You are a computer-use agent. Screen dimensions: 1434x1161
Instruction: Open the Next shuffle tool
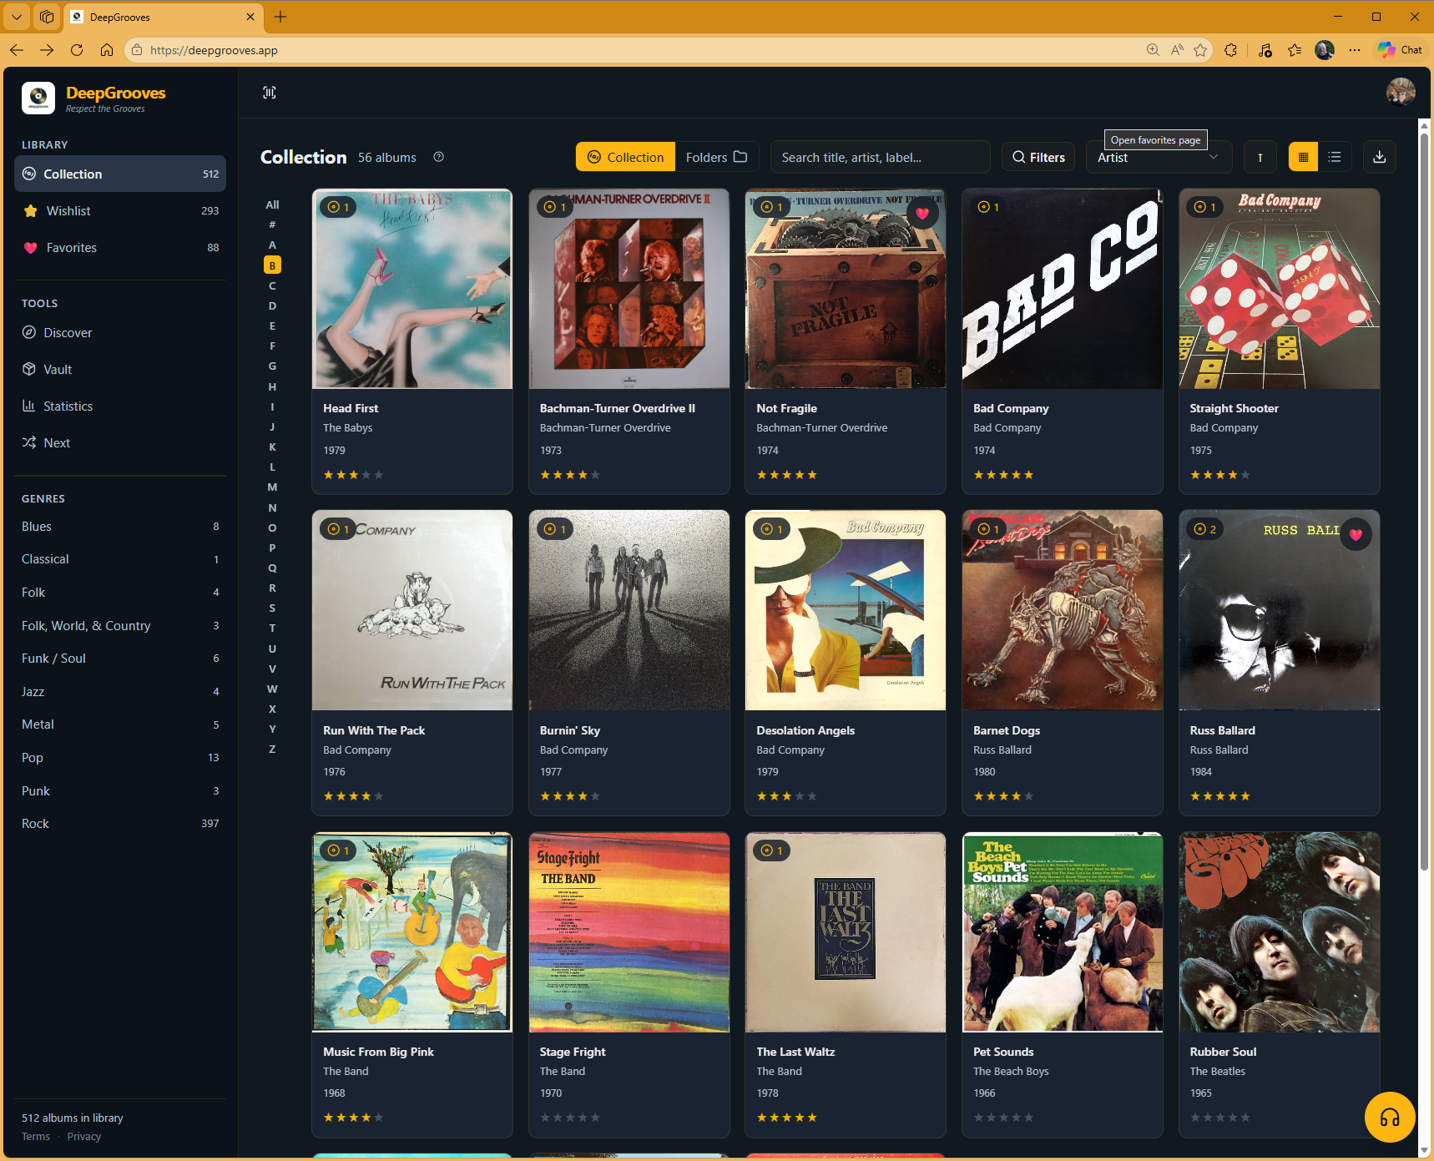tap(120, 442)
